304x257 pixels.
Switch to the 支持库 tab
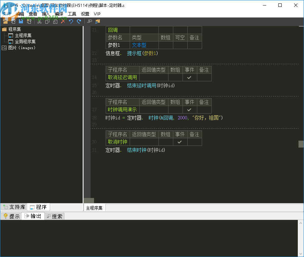point(14,207)
